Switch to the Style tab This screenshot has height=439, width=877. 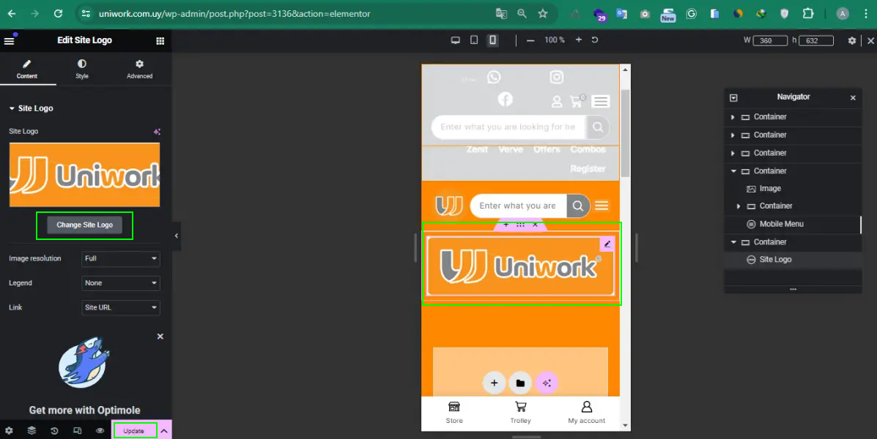(x=82, y=70)
